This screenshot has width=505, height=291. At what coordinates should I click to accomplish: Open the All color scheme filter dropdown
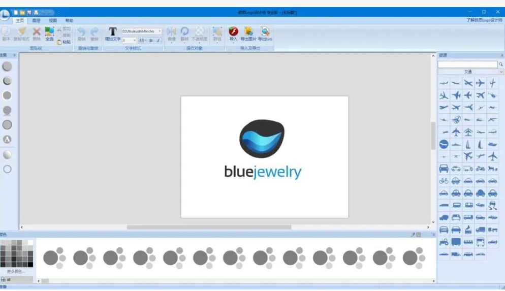pos(17,279)
